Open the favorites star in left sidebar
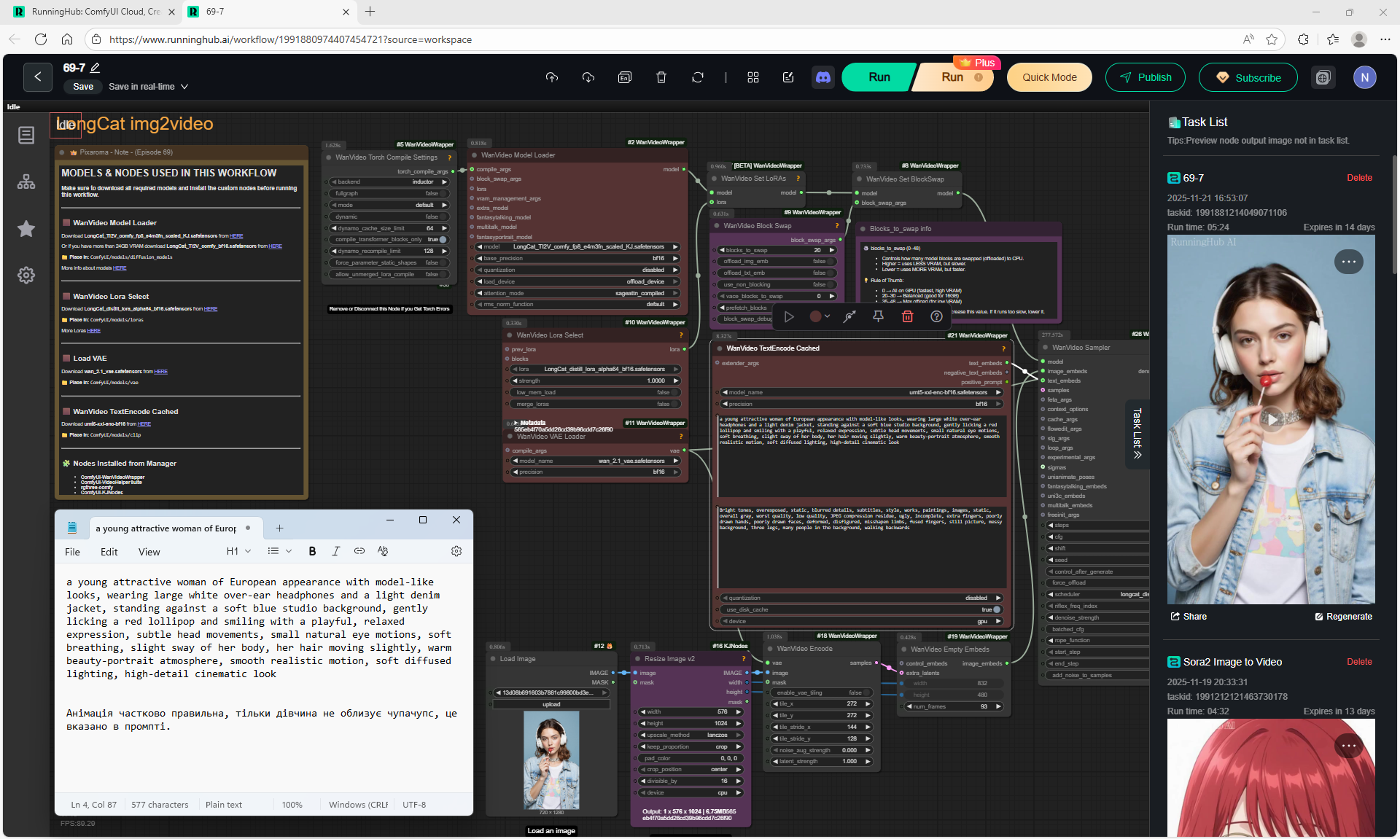Viewport: 1400px width, 839px height. 26,229
